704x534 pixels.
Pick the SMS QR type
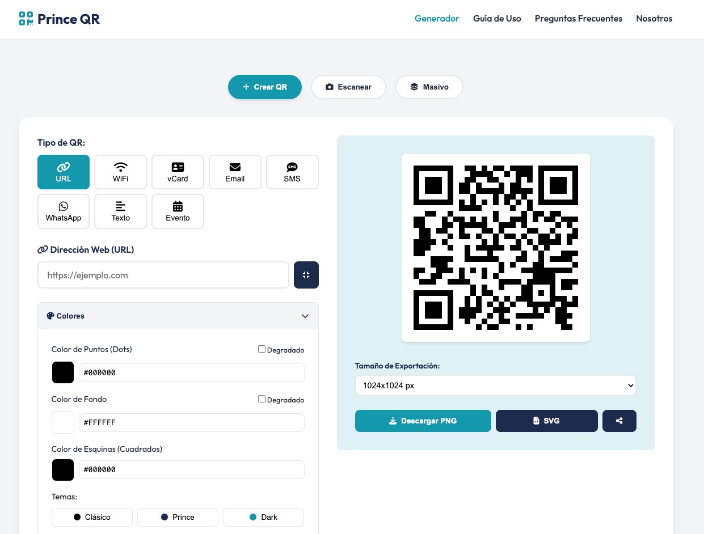292,172
